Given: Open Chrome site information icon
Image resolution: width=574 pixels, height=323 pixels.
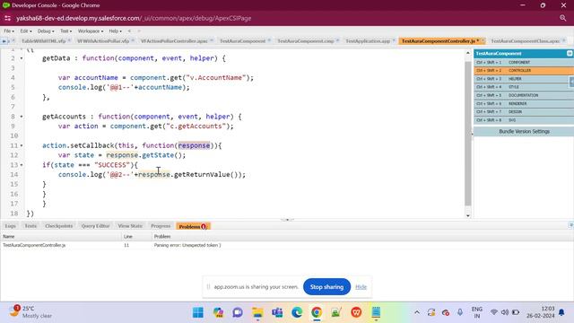Looking at the screenshot, I should coord(7,18).
